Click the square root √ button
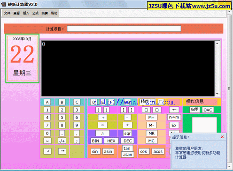Image resolution: width=233 pixels, height=171 pixels. click(47, 151)
